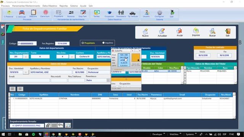Open Spotify from the taskbar
The height and width of the screenshot is (137, 244).
point(33,134)
